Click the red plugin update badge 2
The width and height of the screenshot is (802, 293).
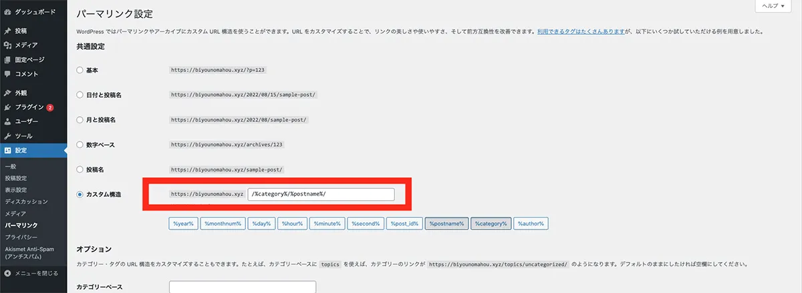(x=50, y=107)
